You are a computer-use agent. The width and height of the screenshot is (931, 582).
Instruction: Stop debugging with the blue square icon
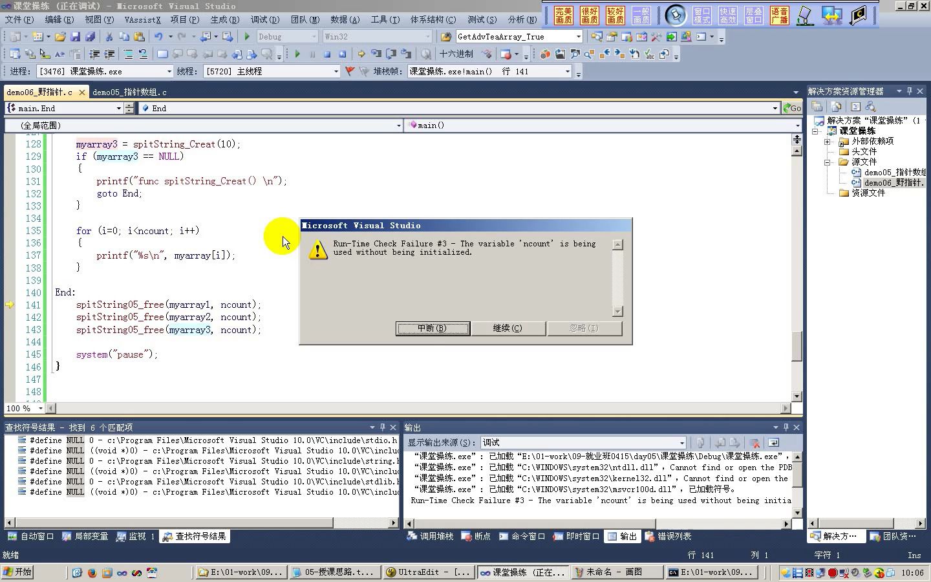tap(327, 54)
